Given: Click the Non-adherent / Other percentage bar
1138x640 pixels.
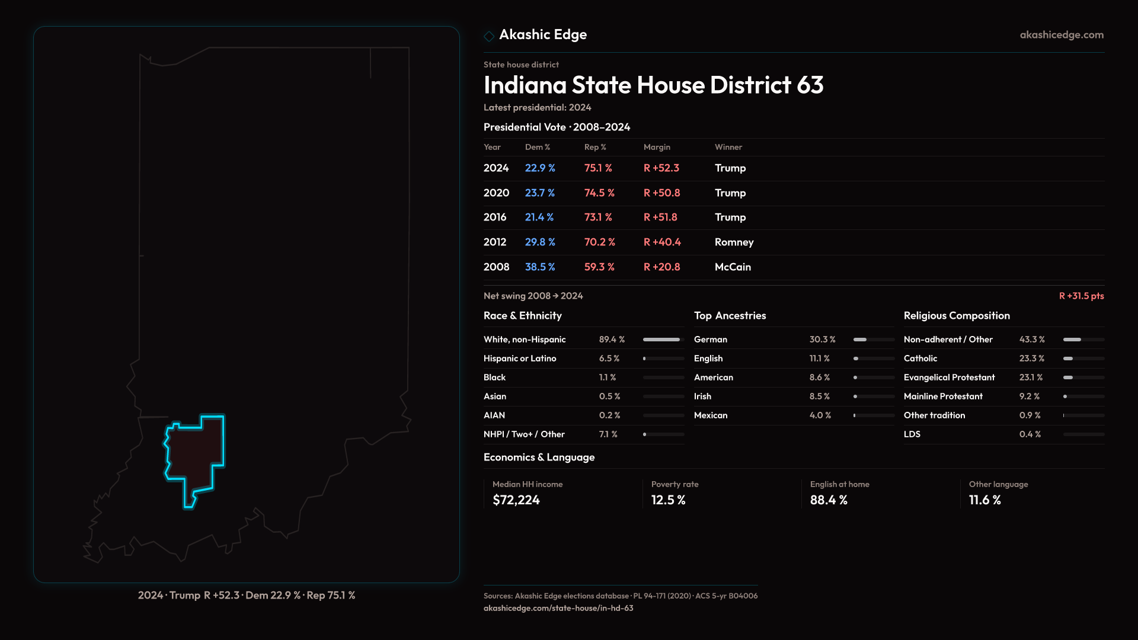Looking at the screenshot, I should click(1083, 340).
